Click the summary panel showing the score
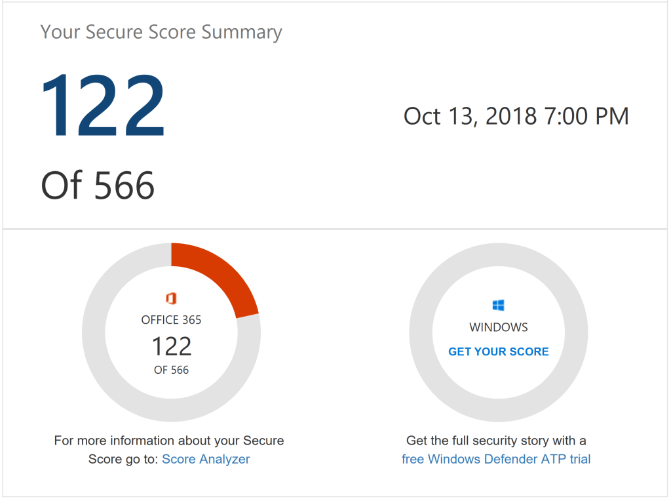Viewport: 671px width, 499px height. click(335, 115)
